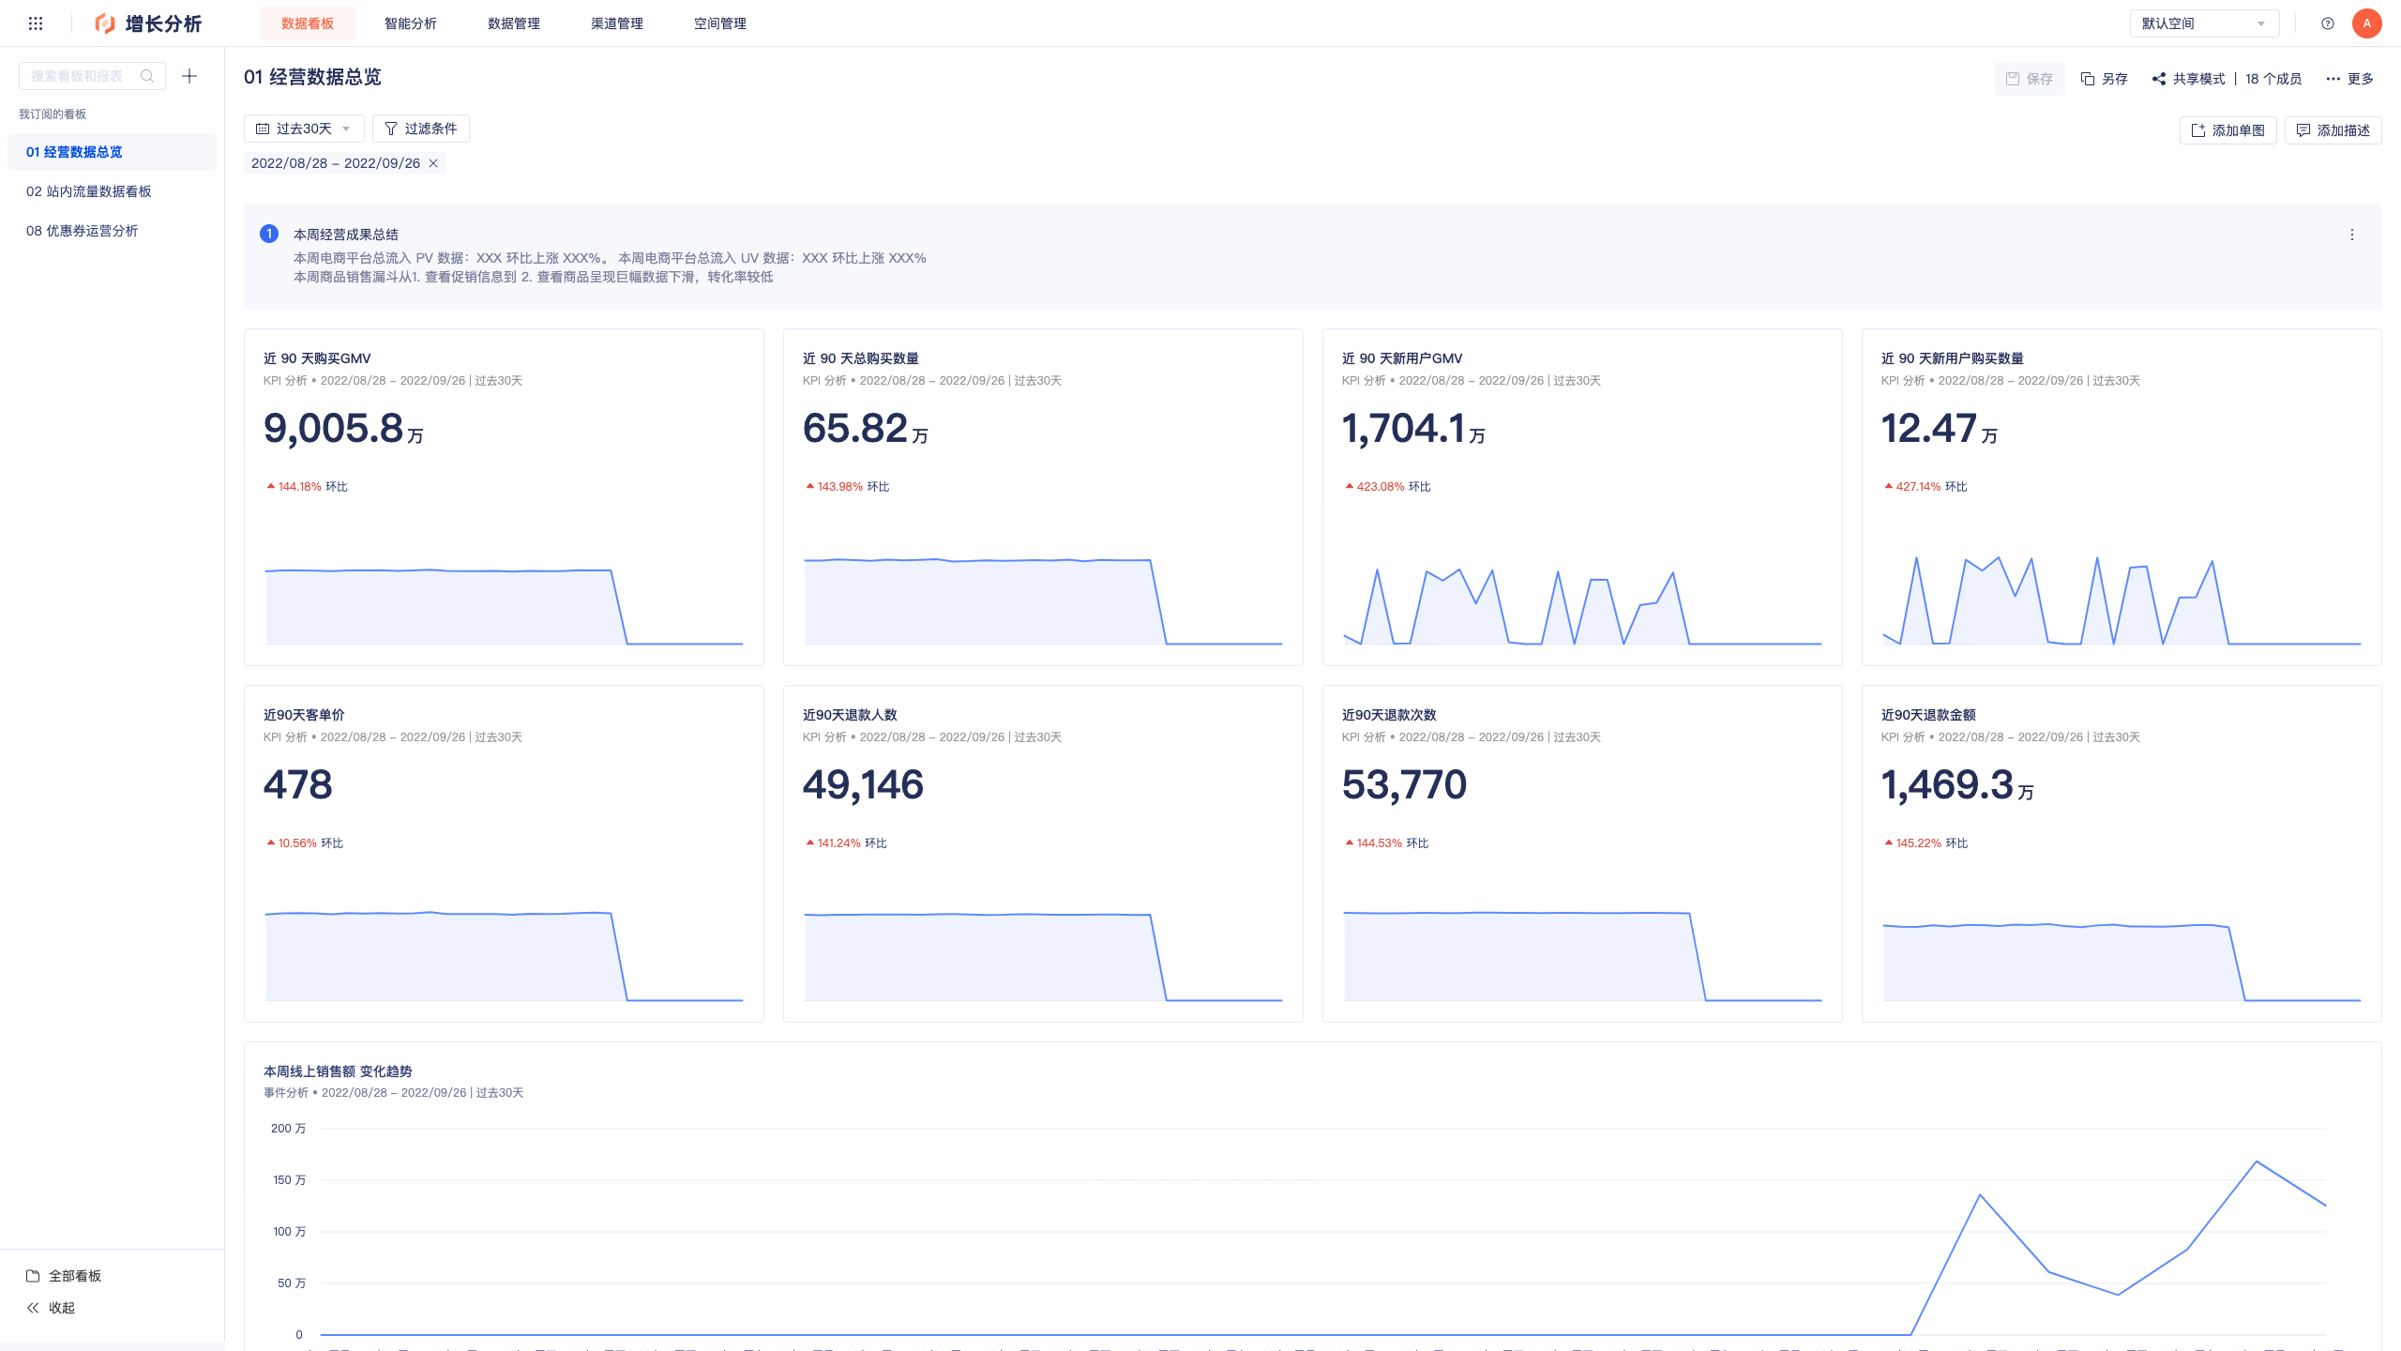Remove the 2022/08/28 – 2022/09/26 date chip

point(433,163)
